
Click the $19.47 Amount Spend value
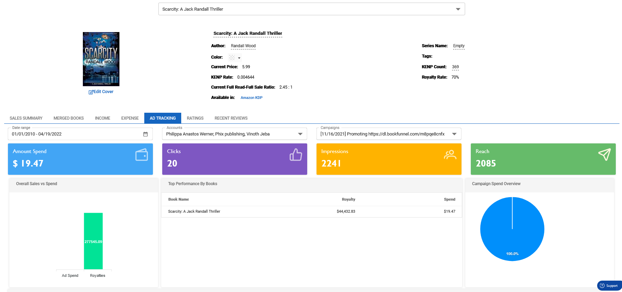(28, 163)
